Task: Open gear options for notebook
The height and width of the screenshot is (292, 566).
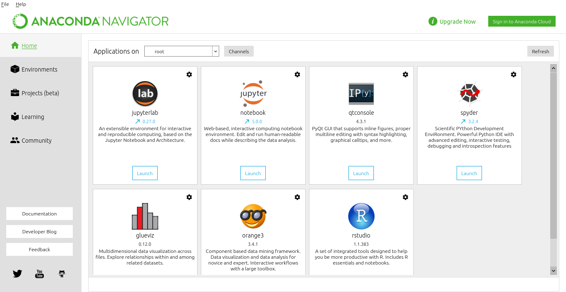Action: click(x=297, y=74)
